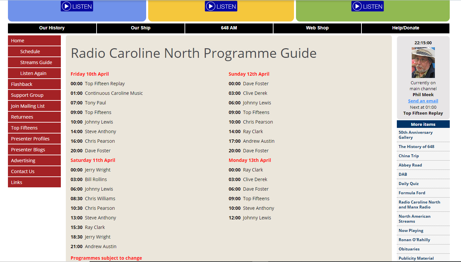Open the Our History menu

click(52, 28)
